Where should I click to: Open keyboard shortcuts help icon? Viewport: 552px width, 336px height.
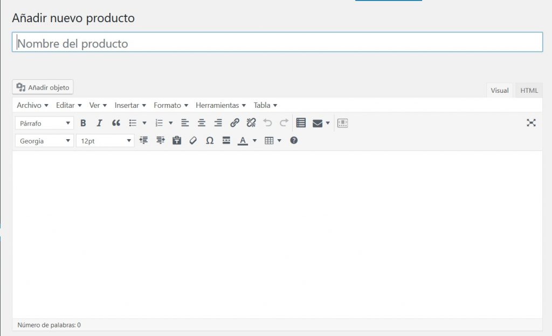pyautogui.click(x=294, y=141)
